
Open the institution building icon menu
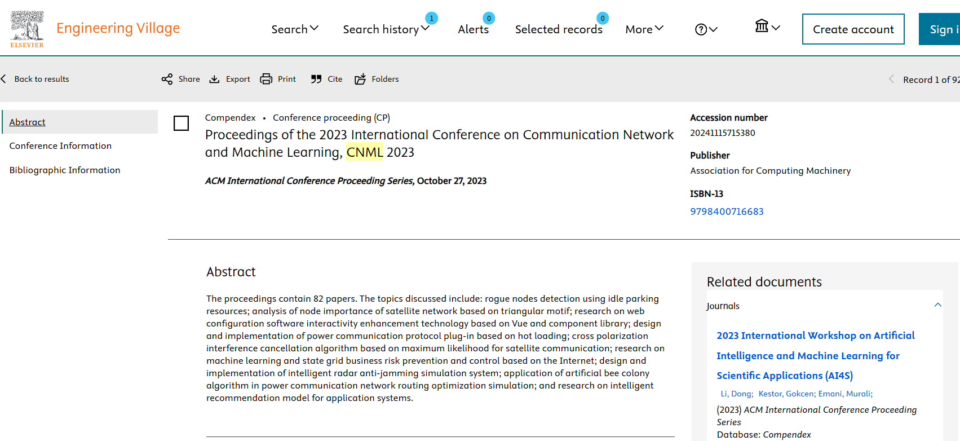pos(762,26)
